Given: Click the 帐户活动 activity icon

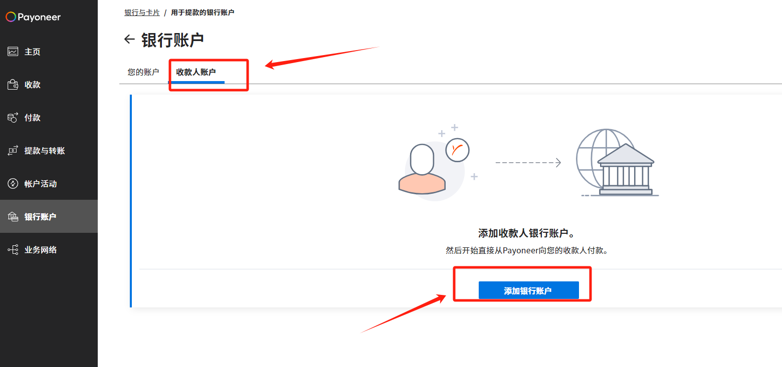Looking at the screenshot, I should pos(13,184).
